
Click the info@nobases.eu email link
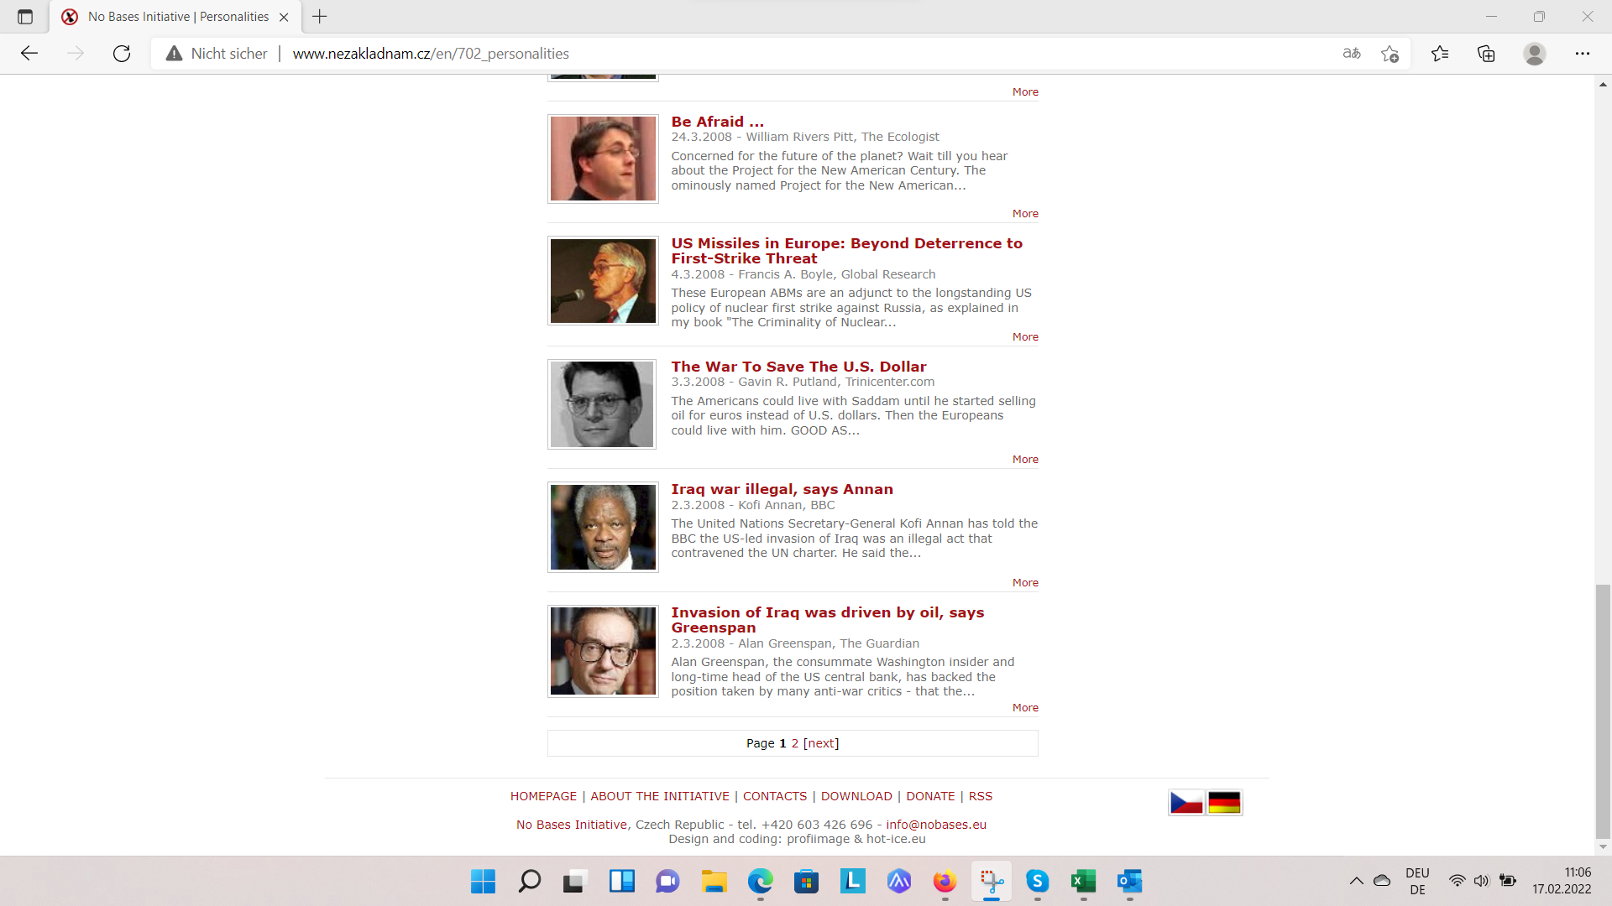[936, 825]
